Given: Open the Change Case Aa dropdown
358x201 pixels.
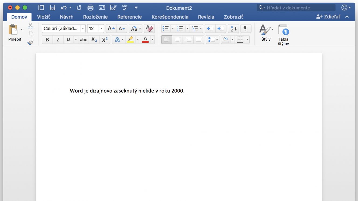Looking at the screenshot, I should (135, 29).
